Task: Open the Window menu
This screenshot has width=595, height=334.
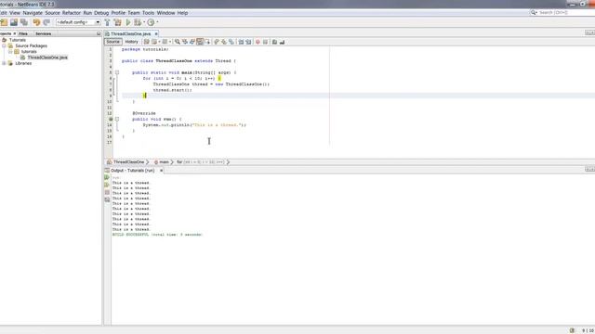Action: 165,13
